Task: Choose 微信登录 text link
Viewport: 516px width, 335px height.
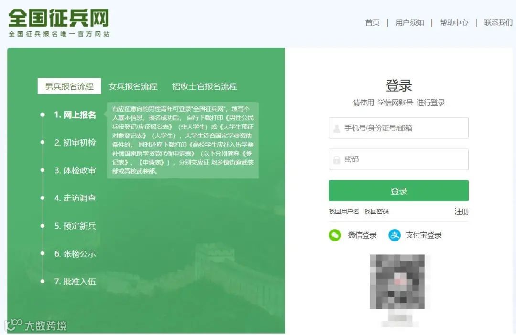Action: click(362, 235)
